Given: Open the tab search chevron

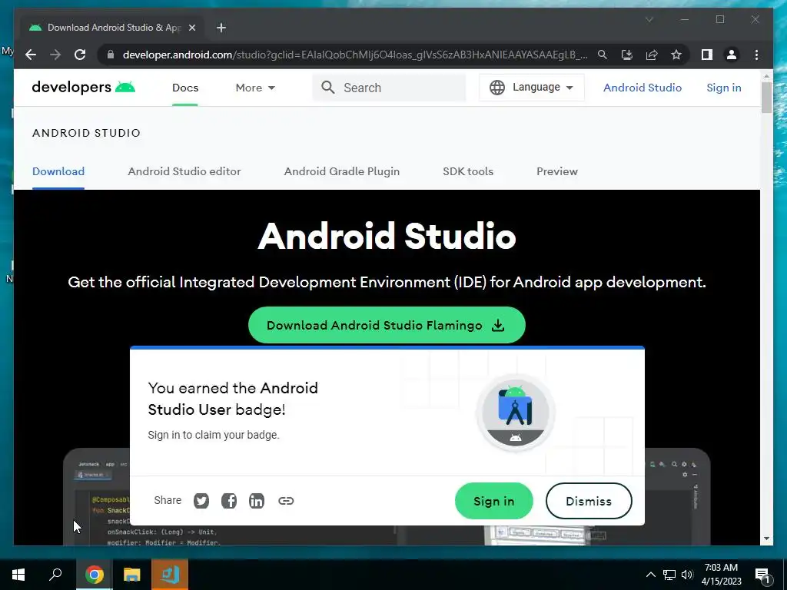Looking at the screenshot, I should click(x=649, y=19).
